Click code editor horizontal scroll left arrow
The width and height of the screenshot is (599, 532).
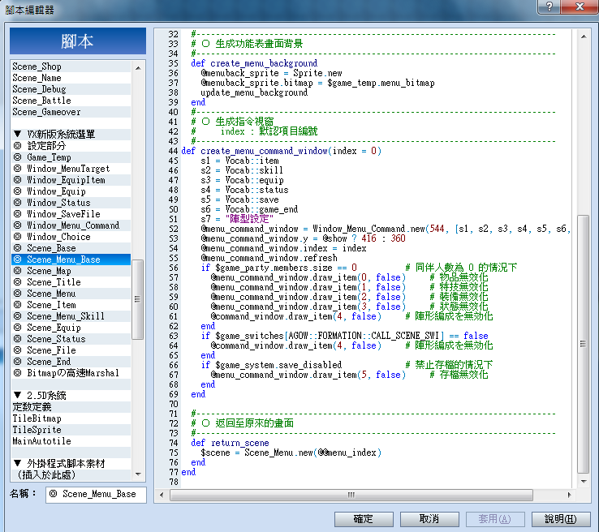pos(162,495)
